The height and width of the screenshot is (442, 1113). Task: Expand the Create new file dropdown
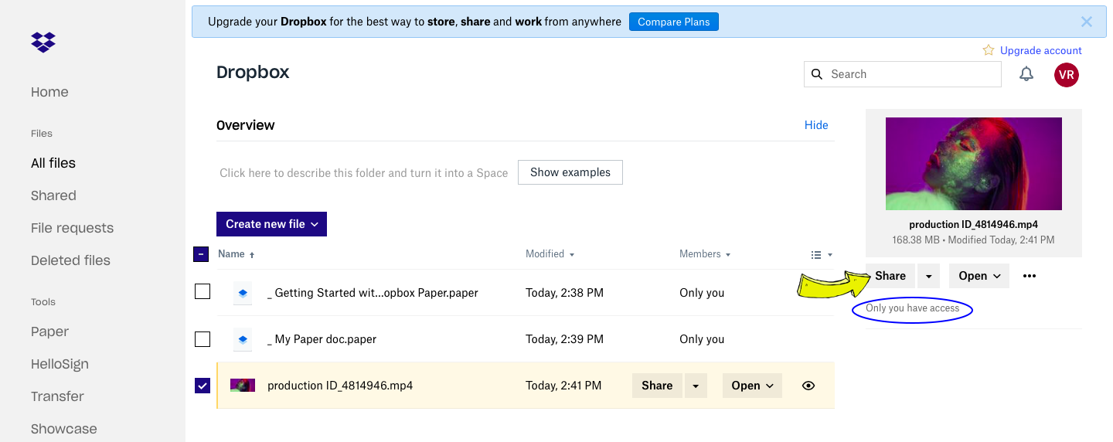tap(271, 224)
